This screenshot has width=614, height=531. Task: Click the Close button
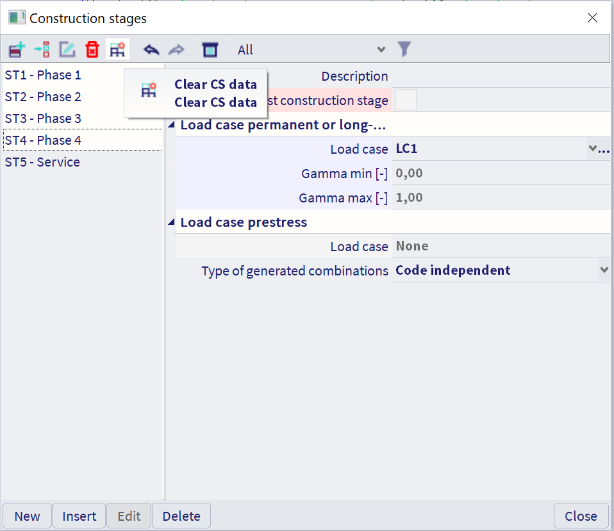tap(581, 516)
